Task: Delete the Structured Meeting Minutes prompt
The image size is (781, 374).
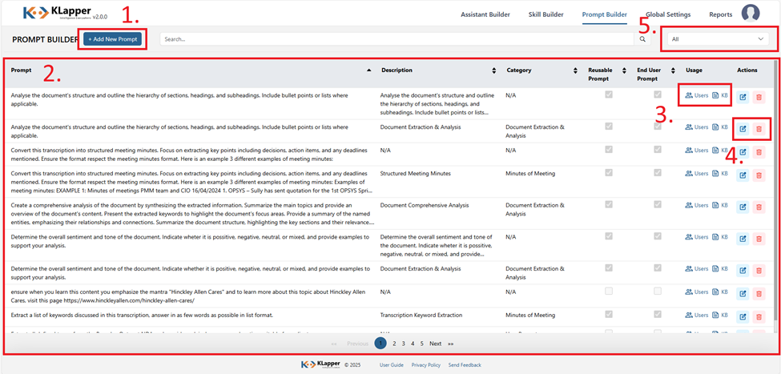Action: [x=759, y=175]
